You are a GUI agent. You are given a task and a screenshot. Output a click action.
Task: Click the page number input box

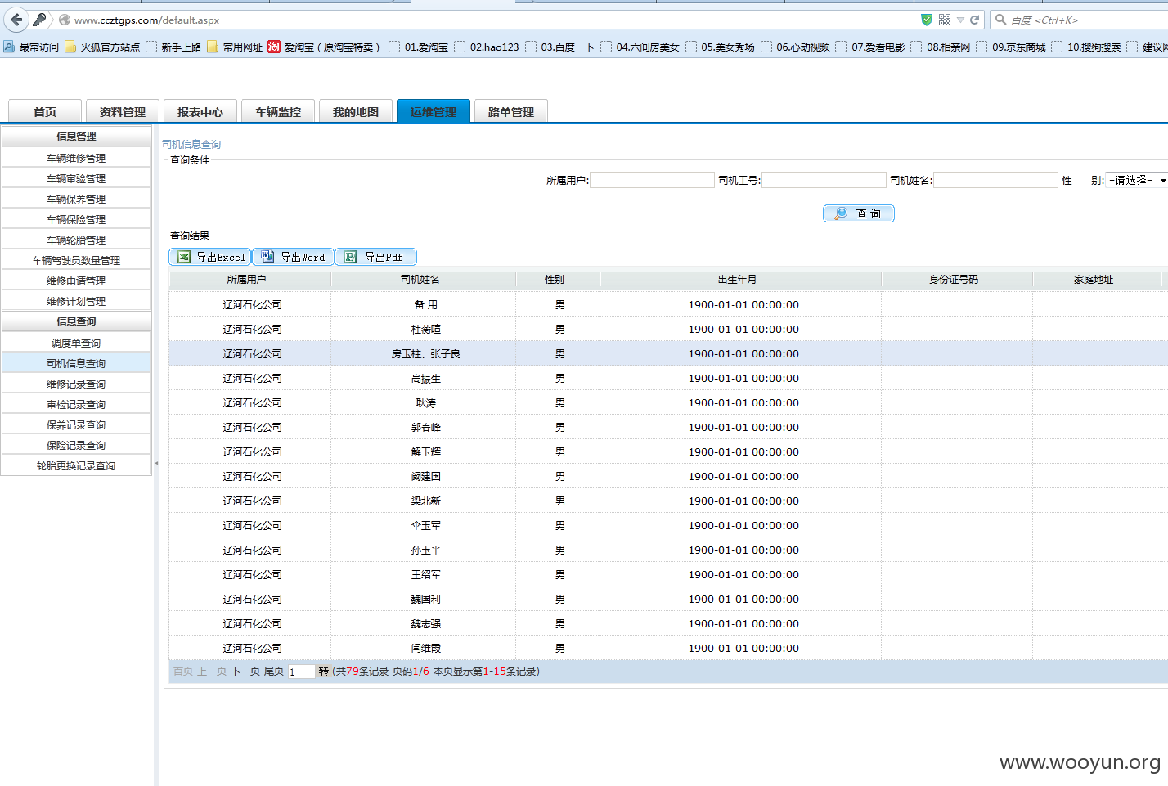point(302,671)
